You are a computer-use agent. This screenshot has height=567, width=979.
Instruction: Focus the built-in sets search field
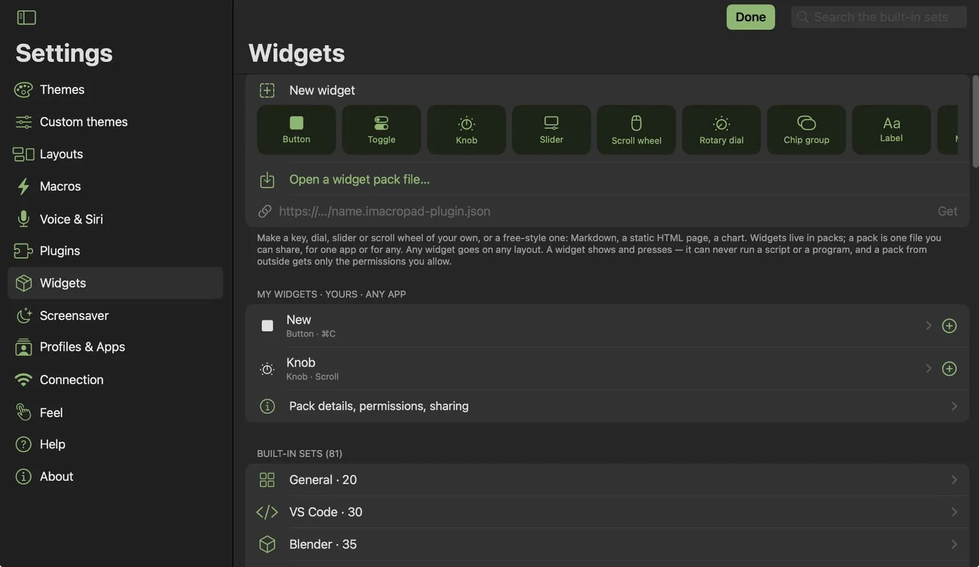(x=879, y=17)
